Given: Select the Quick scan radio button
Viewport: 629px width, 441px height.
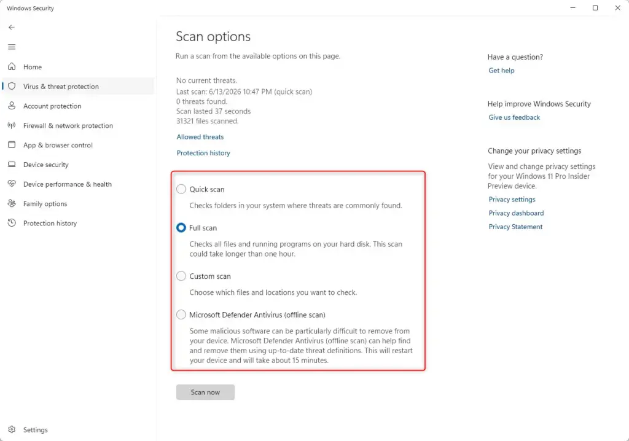Looking at the screenshot, I should (x=181, y=189).
